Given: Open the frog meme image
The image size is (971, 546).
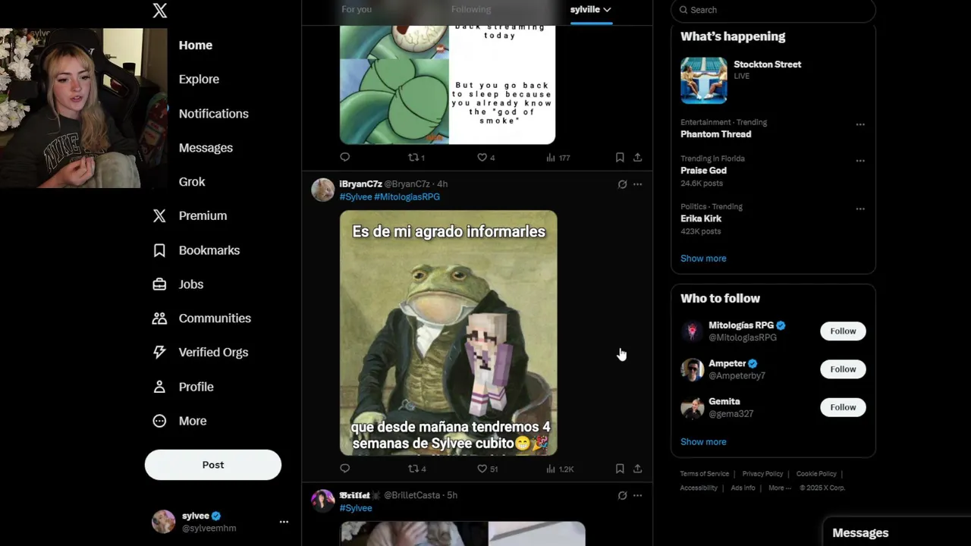Looking at the screenshot, I should click(x=448, y=333).
